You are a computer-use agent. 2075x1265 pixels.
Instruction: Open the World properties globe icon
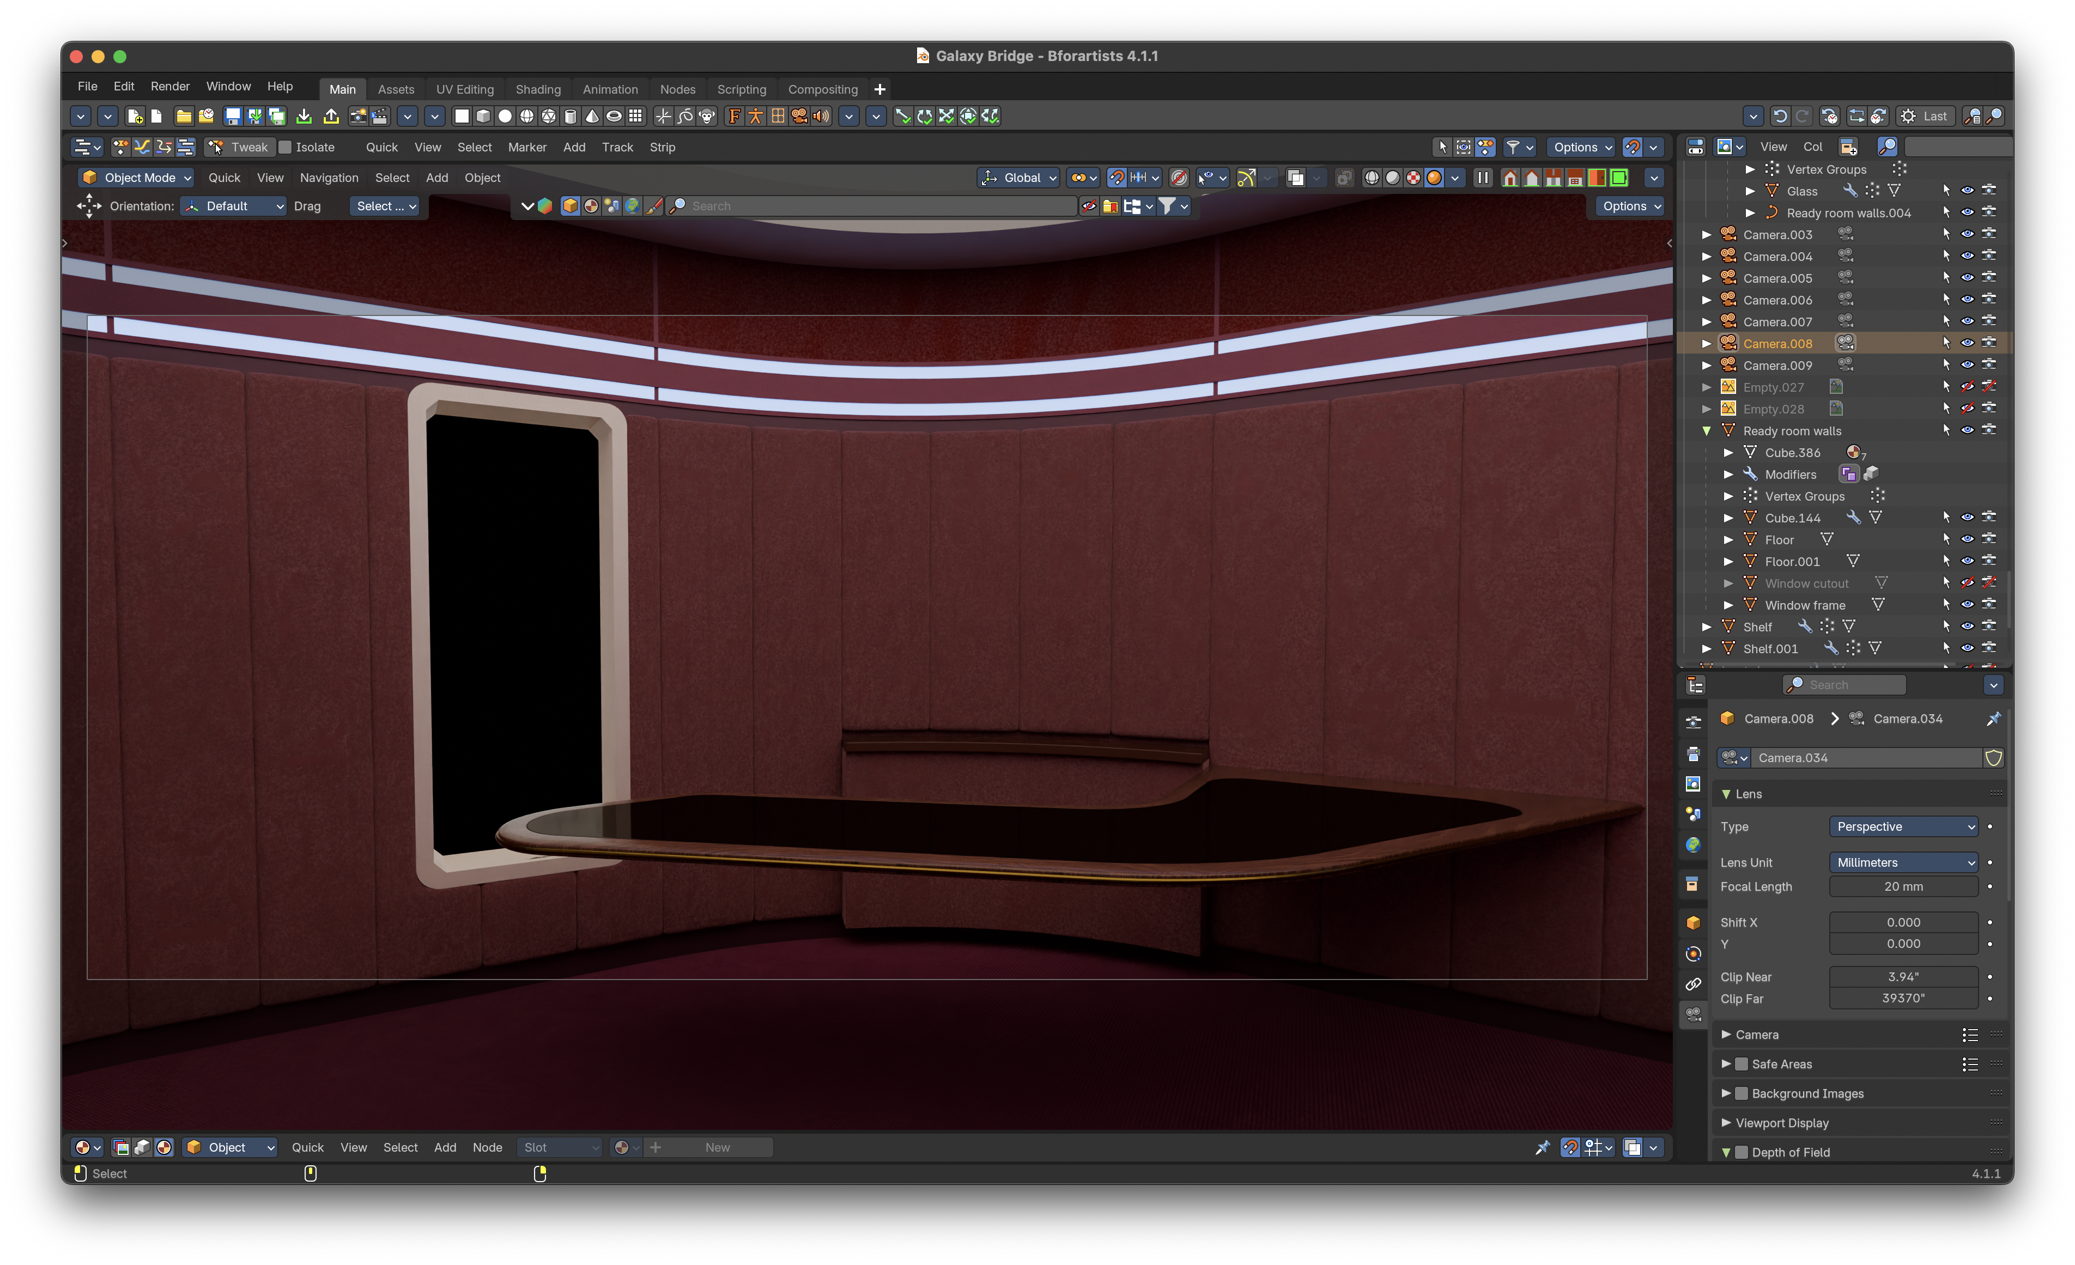(x=1694, y=845)
